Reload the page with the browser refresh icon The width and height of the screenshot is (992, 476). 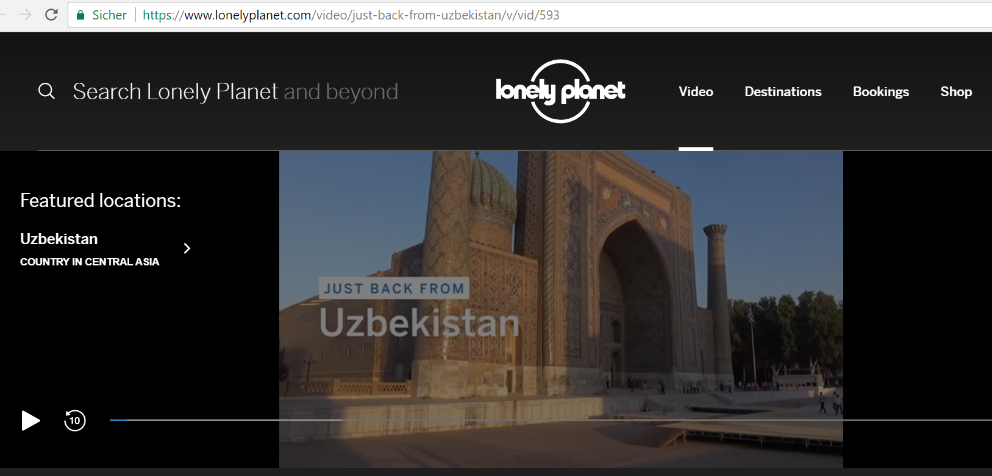click(x=51, y=15)
